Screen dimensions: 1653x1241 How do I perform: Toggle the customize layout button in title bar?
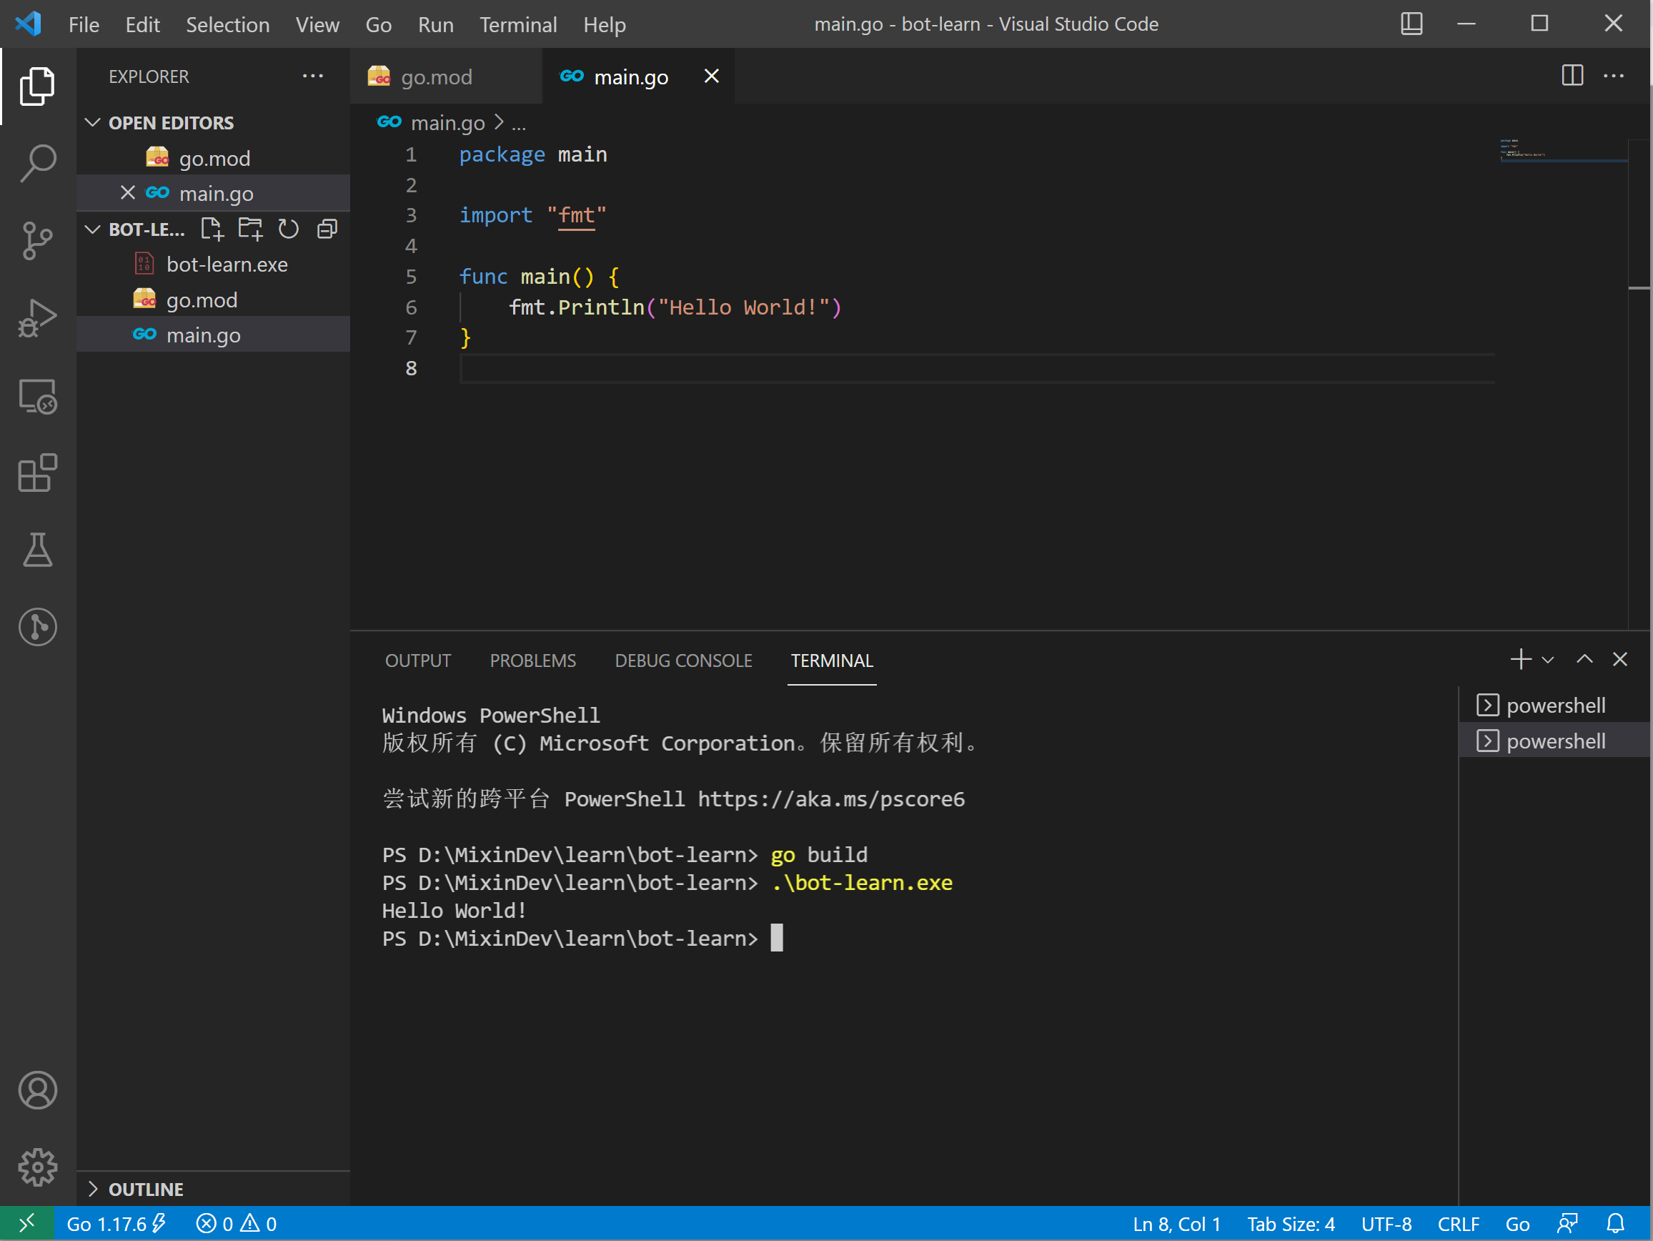click(x=1411, y=24)
